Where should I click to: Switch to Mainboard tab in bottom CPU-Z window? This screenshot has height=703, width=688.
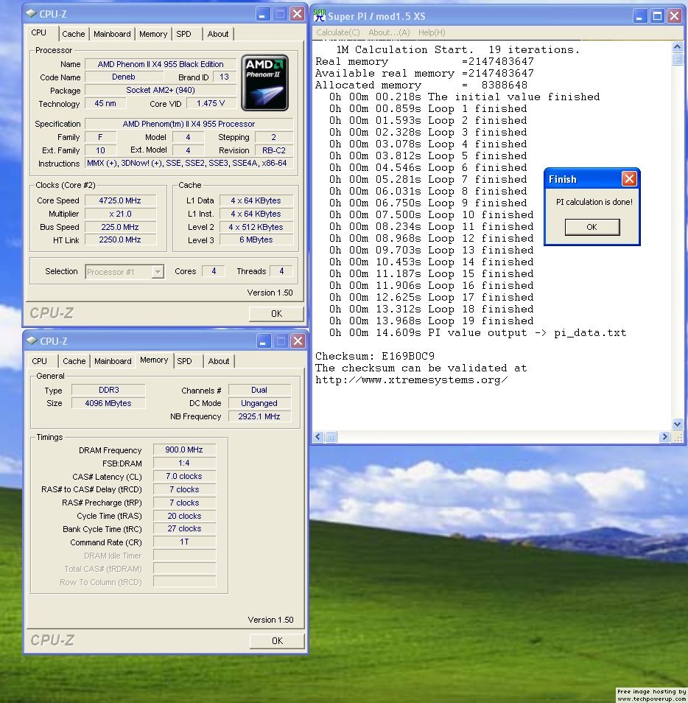click(113, 361)
